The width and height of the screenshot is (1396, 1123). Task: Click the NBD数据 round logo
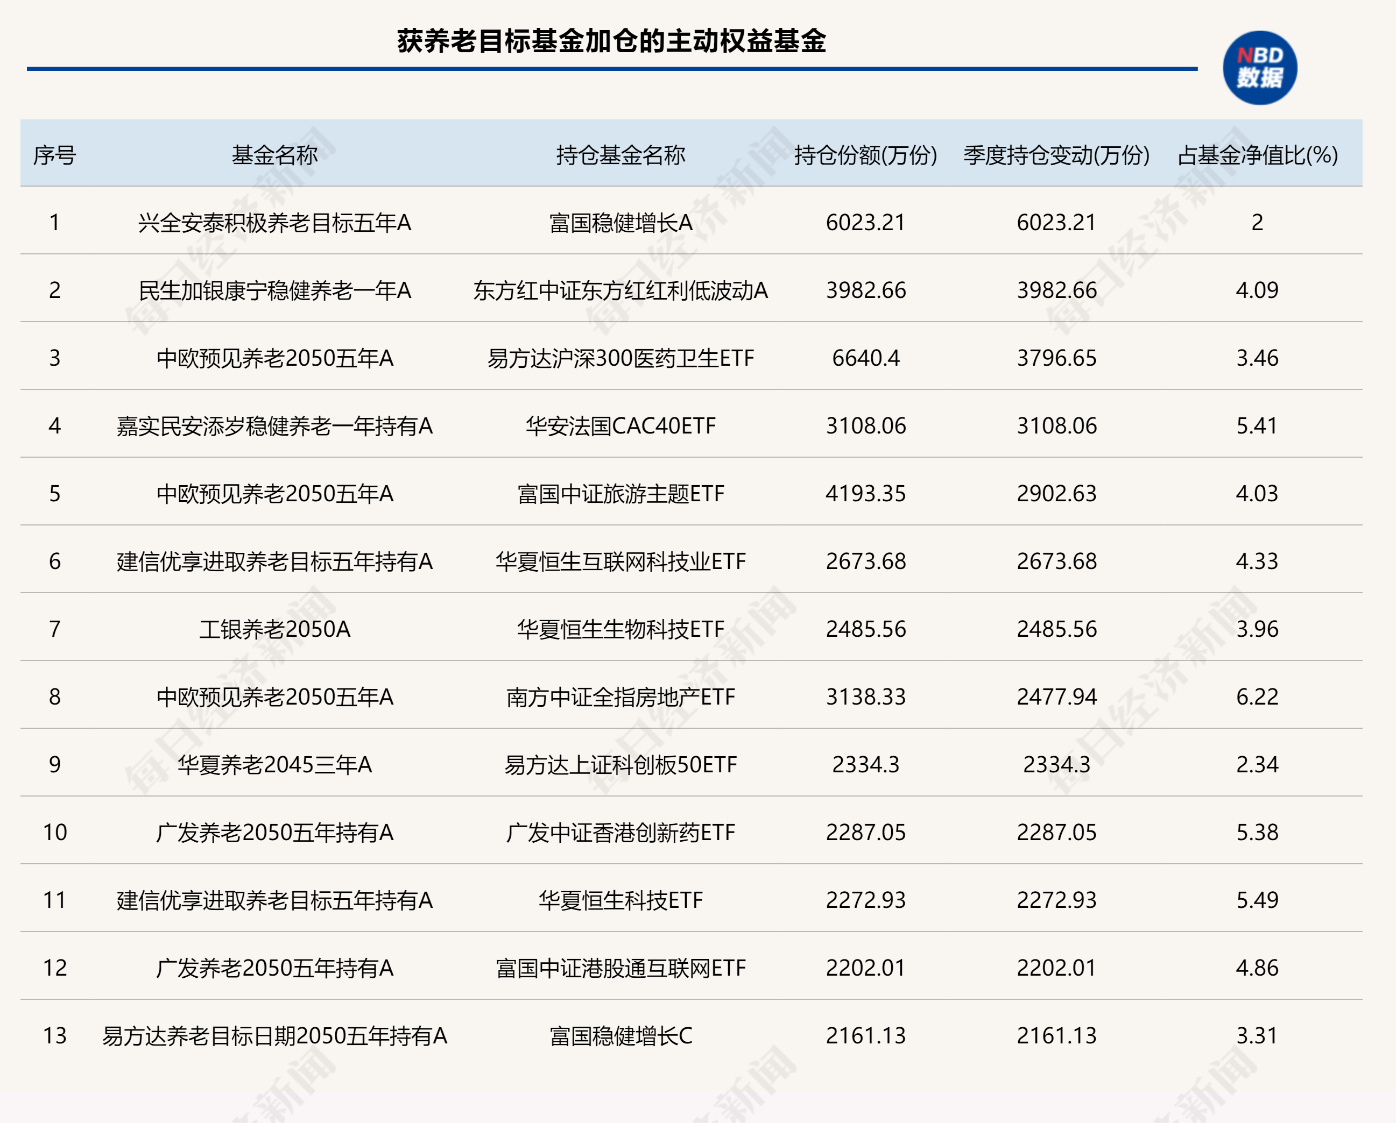click(1259, 68)
